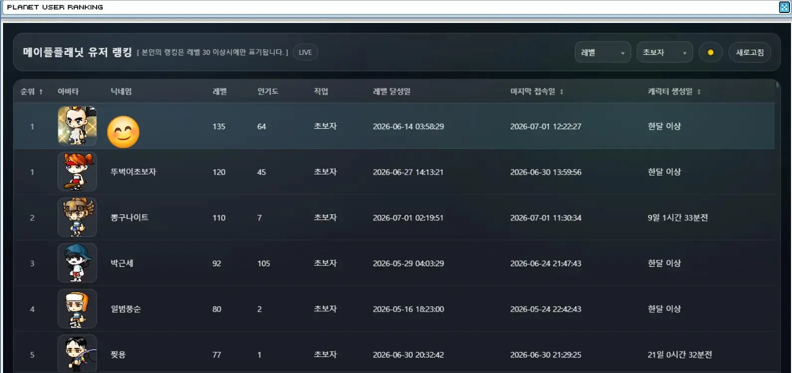Sort by 순위 rank column header
The image size is (792, 373).
(x=31, y=91)
